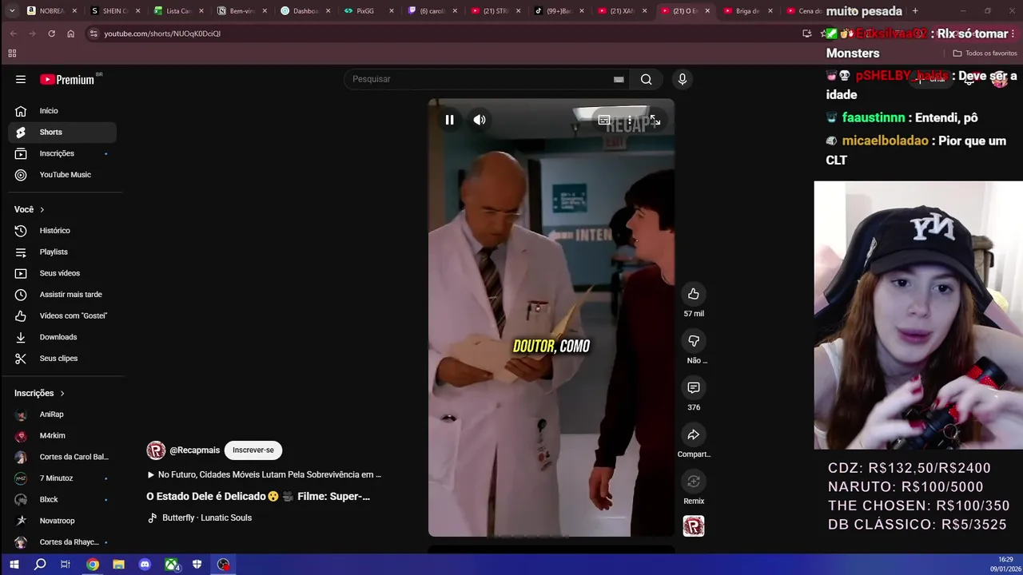The height and width of the screenshot is (575, 1023).
Task: Click the Recapmais channel avatar
Action: point(156,450)
